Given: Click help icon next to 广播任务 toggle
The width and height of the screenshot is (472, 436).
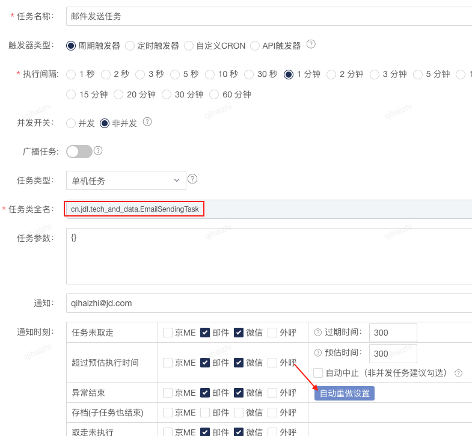Looking at the screenshot, I should 98,150.
